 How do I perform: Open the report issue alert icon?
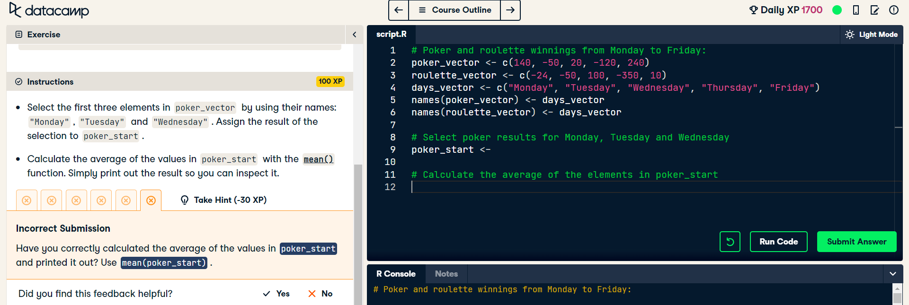[894, 10]
